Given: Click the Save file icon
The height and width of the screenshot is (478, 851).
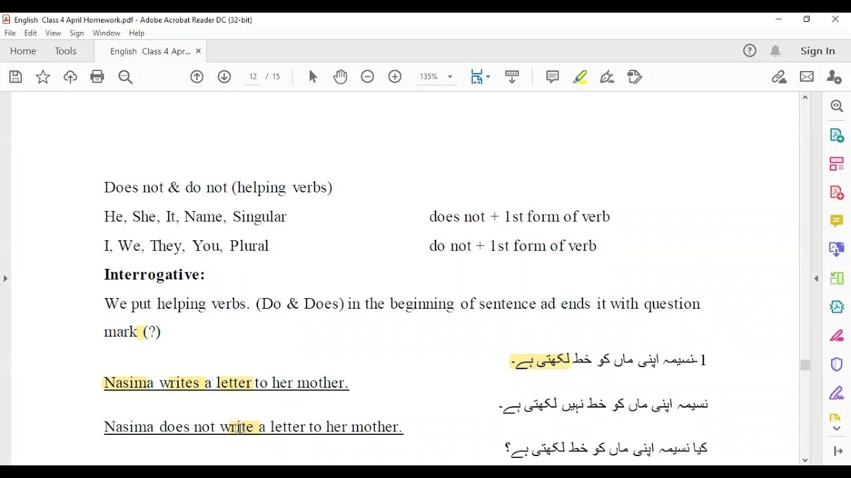Looking at the screenshot, I should pyautogui.click(x=15, y=77).
